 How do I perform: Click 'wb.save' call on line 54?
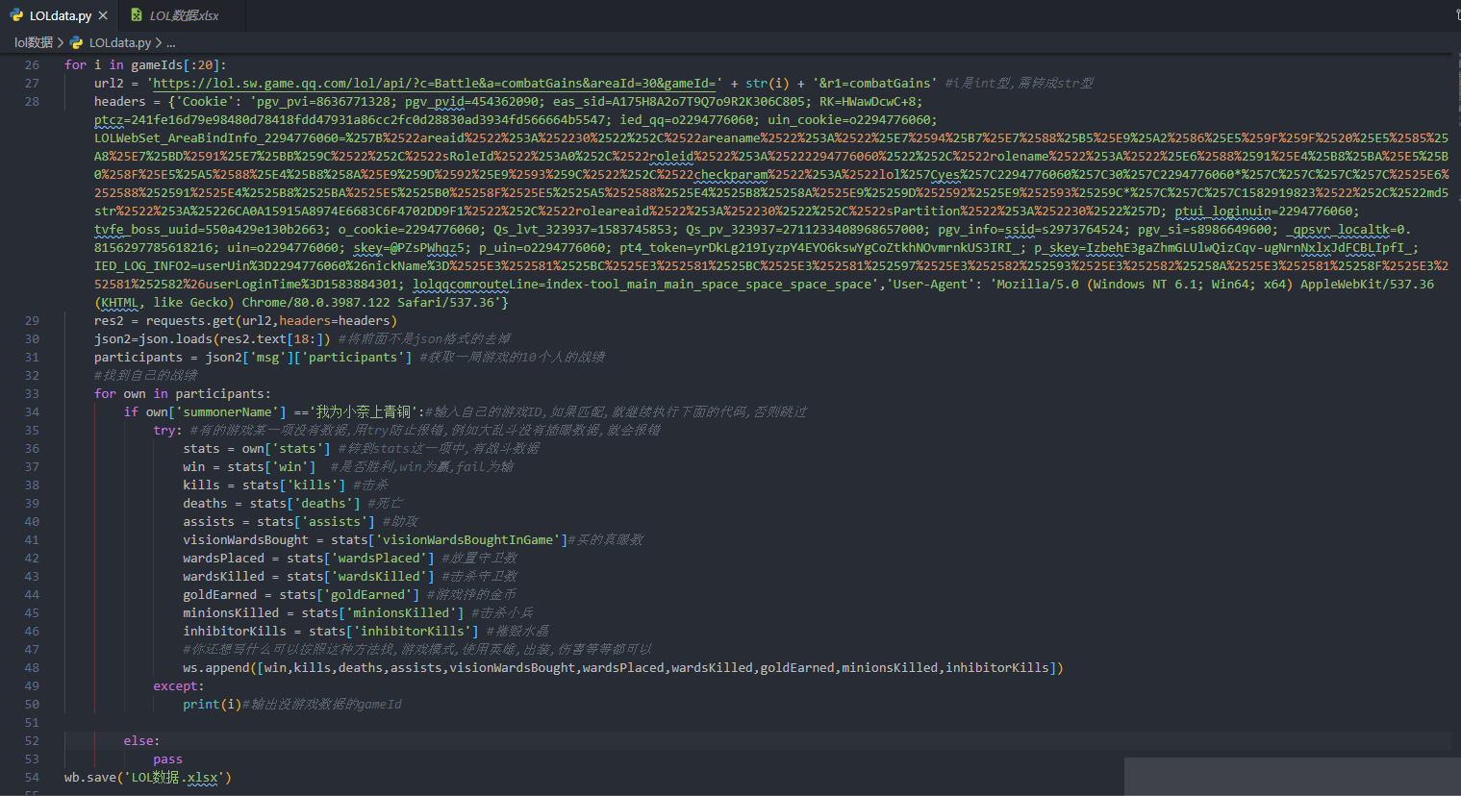(89, 777)
